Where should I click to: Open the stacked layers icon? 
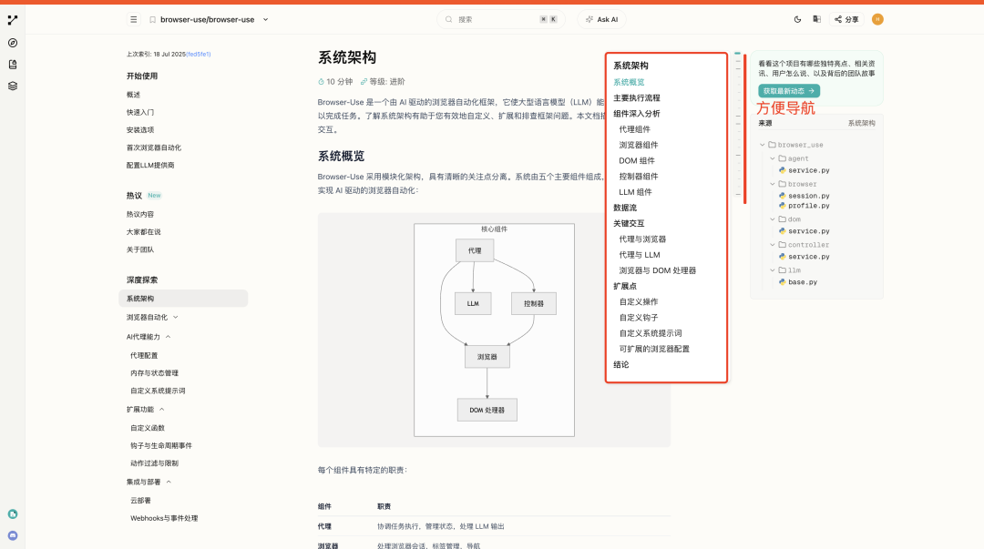tap(13, 86)
